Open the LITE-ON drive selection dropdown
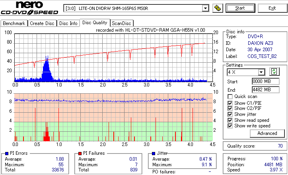Viewport: 288px width, 175px height. (205, 8)
